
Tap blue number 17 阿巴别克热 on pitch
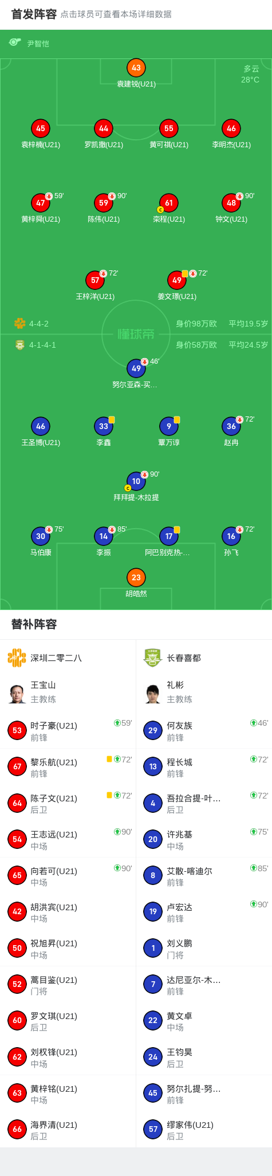169,536
